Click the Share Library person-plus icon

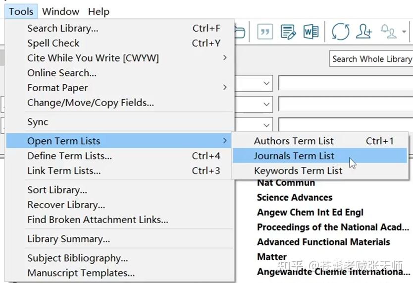[364, 32]
